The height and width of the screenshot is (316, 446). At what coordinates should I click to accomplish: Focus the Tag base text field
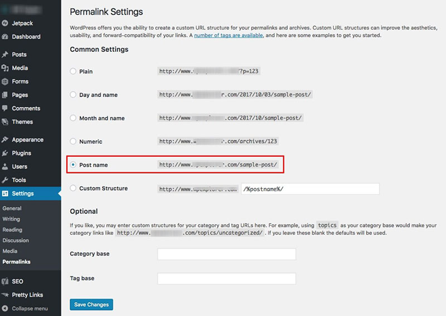click(x=227, y=279)
